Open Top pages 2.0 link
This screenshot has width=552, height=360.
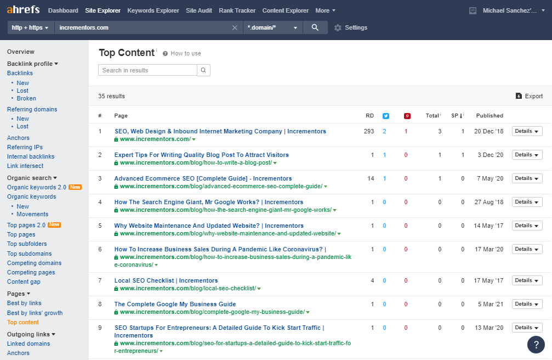[26, 225]
